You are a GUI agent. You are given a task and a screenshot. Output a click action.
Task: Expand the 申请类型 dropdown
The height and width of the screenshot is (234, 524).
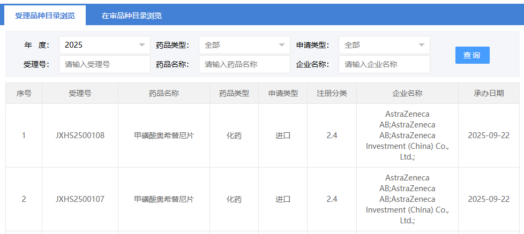coord(384,45)
